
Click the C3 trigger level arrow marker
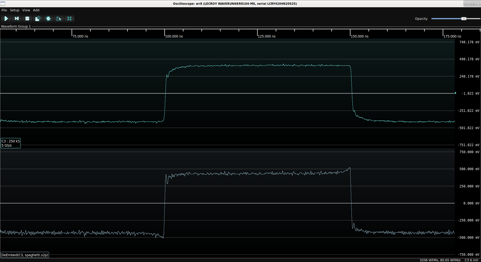pos(455,93)
